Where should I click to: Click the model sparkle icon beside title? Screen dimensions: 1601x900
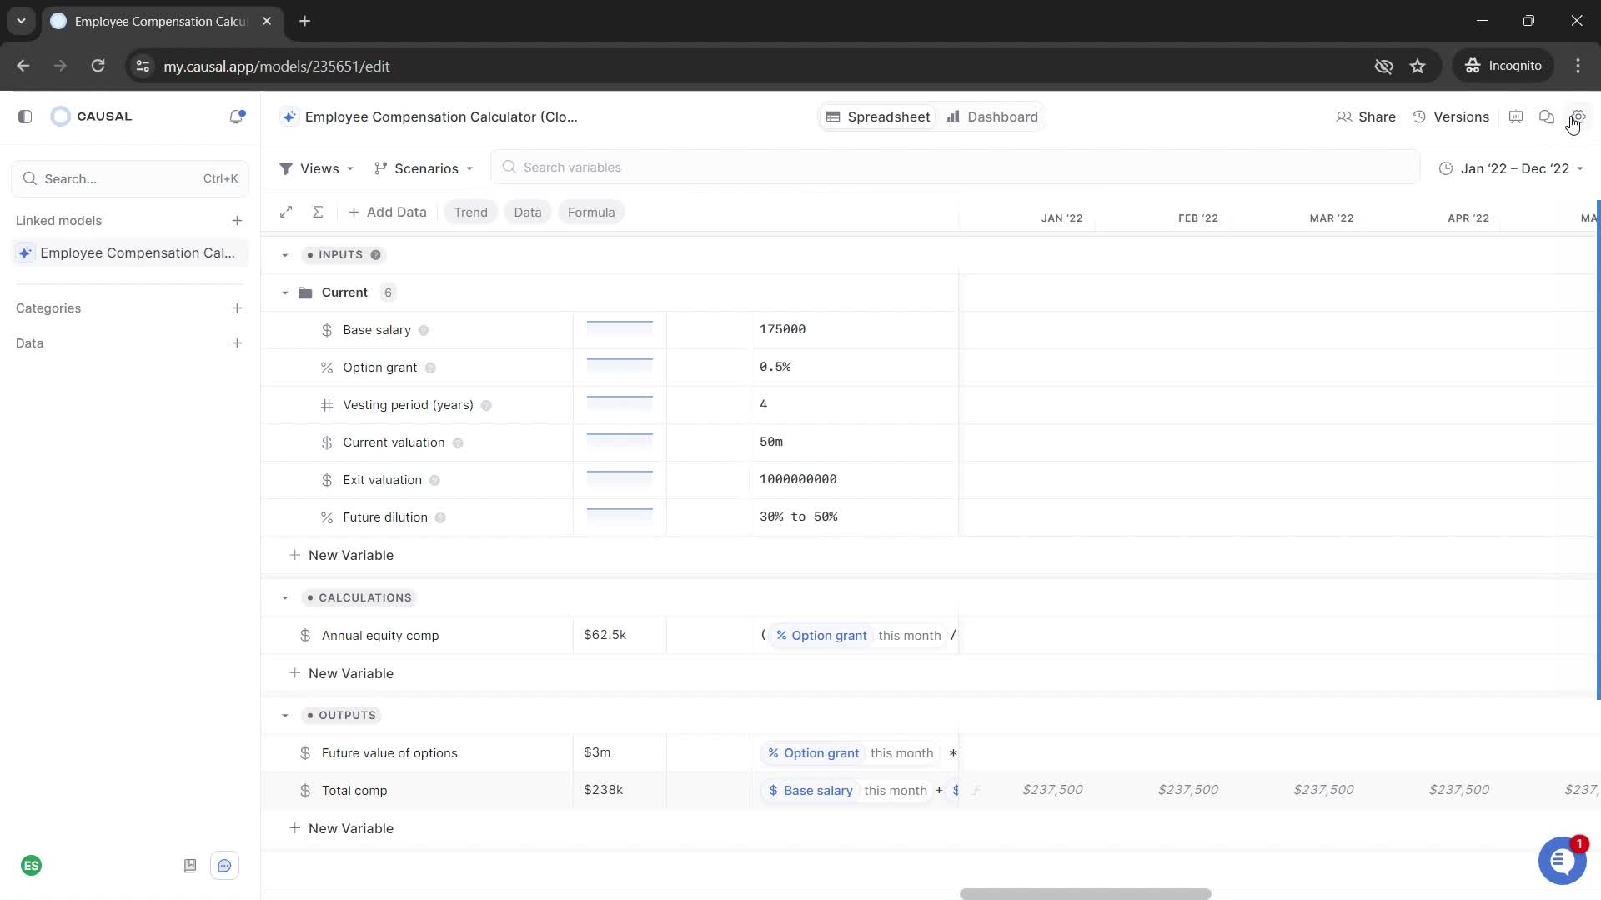pyautogui.click(x=289, y=117)
